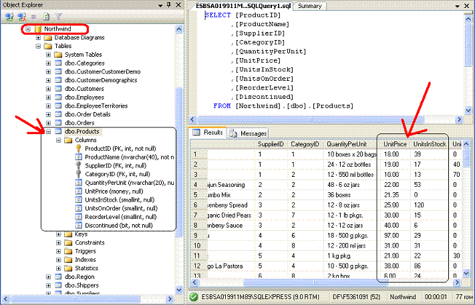The width and height of the screenshot is (475, 305).
Task: Click the UnitPrice column header in results
Action: click(395, 144)
